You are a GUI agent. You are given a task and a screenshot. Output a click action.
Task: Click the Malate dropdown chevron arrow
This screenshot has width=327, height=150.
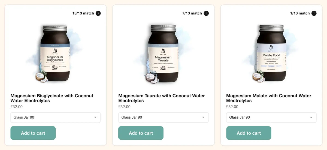[x=311, y=117]
